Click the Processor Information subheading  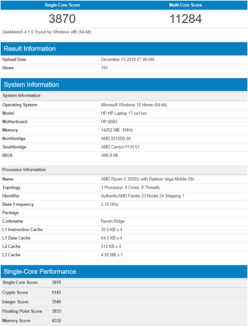(24, 169)
